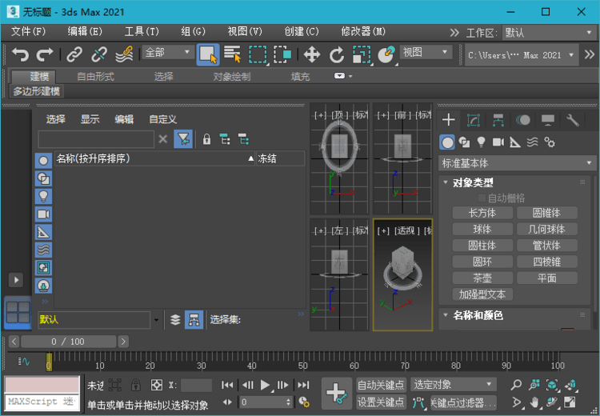Viewport: 600px width, 416px height.
Task: Click the Select and Link chain icon
Action: [74, 54]
